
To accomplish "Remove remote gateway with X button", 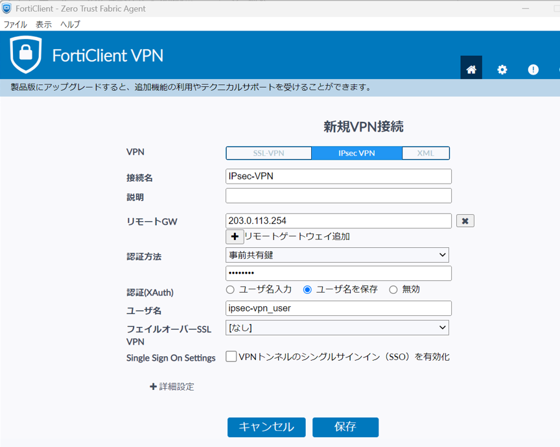I will (x=465, y=221).
